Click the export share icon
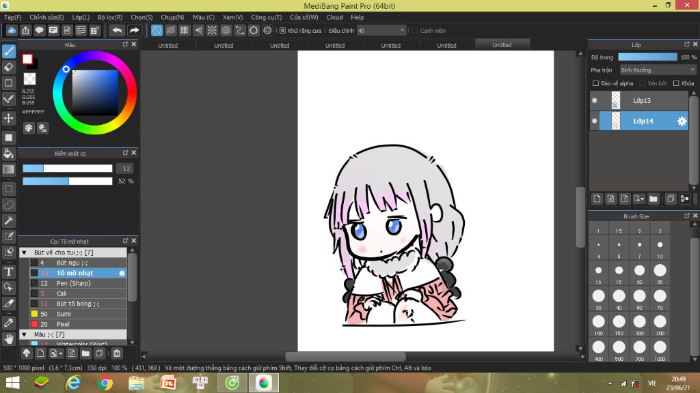 tap(25, 30)
